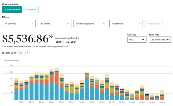Select the Last month date option
Screen dimensions: 173x106
12,9
